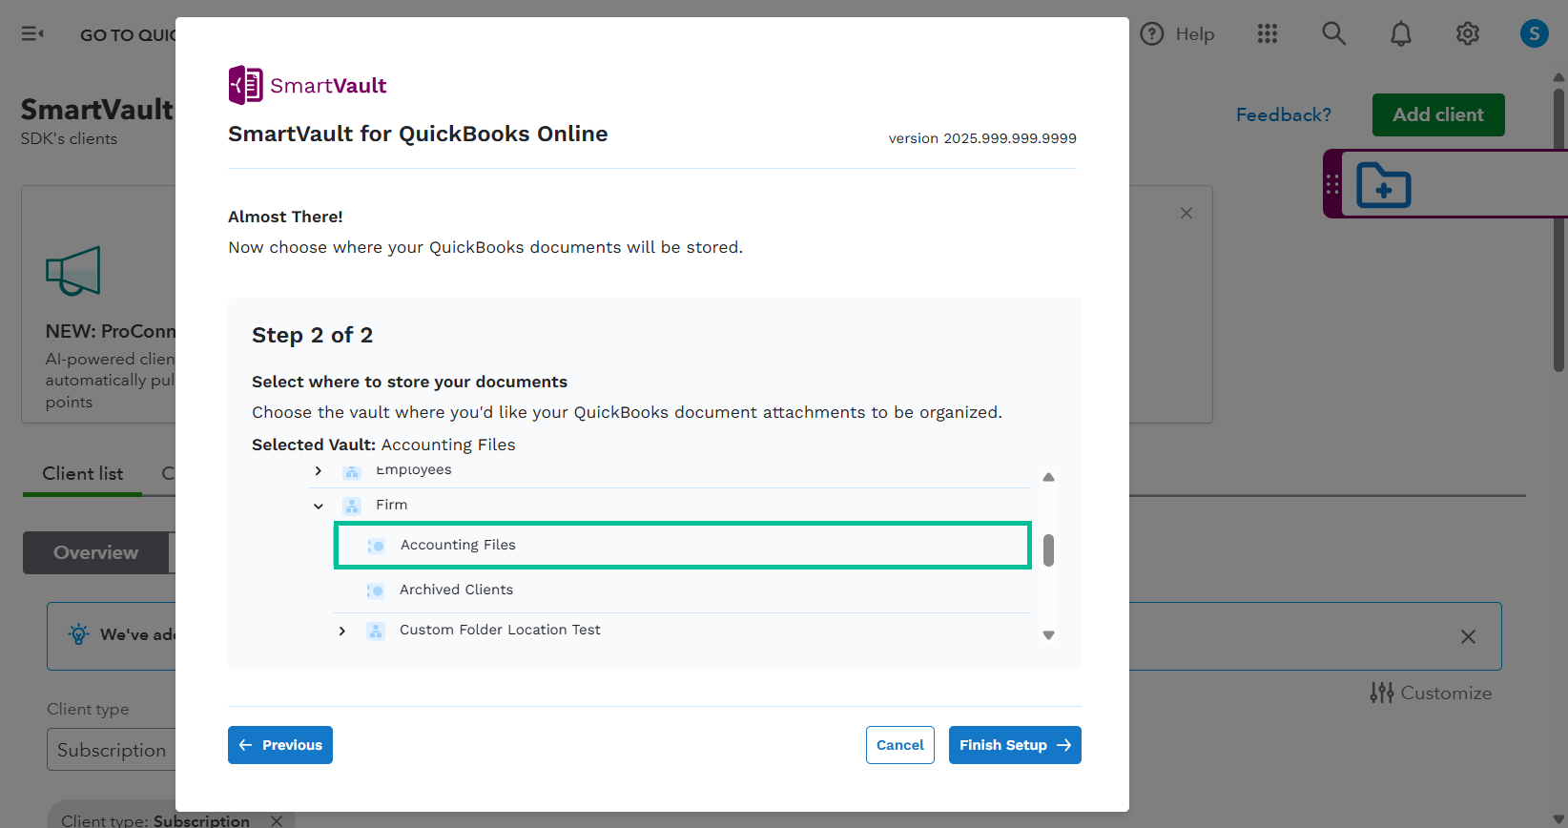Click the Employees folder icon
Screen dimensions: 1568x828
(352, 470)
